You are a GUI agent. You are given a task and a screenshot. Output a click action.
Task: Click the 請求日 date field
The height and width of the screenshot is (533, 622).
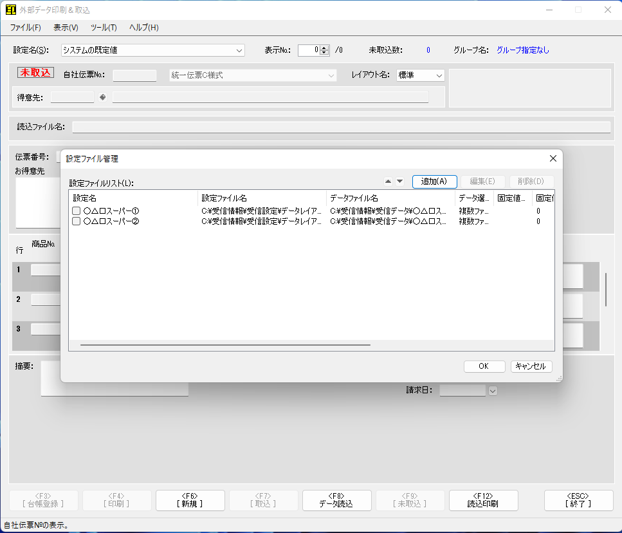(462, 391)
